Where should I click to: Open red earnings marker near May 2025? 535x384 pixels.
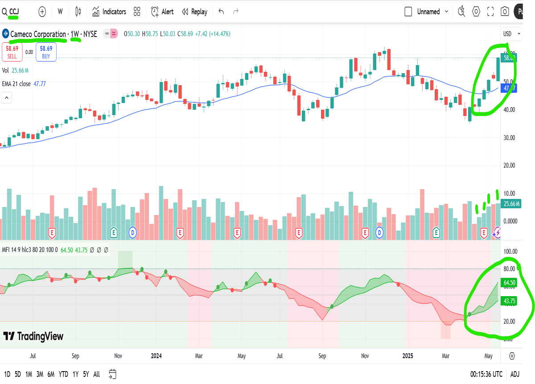tap(485, 232)
